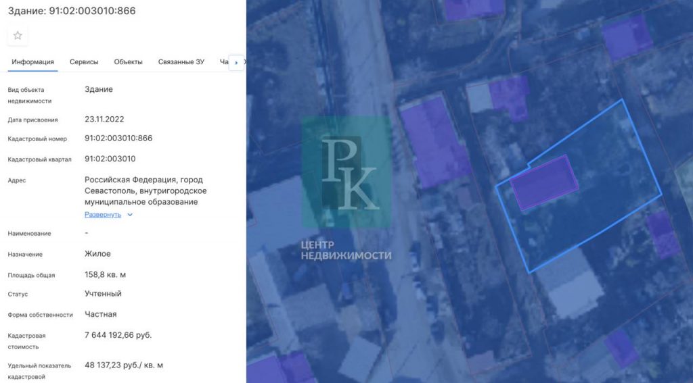Select the Связанные ЗУ tab
The width and height of the screenshot is (693, 383).
181,62
